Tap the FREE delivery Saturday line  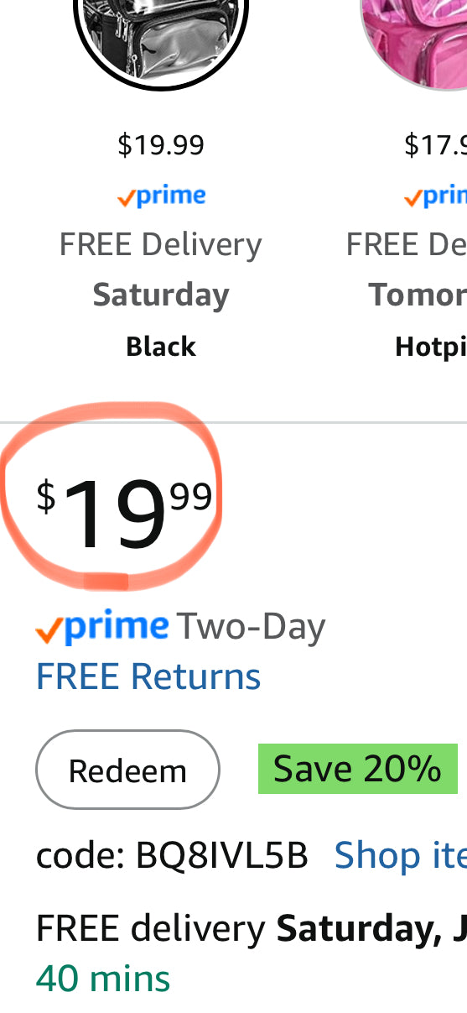point(251,929)
